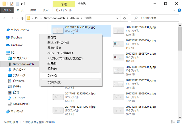
Task: Click the Videos film icon
Action: pos(10,92)
